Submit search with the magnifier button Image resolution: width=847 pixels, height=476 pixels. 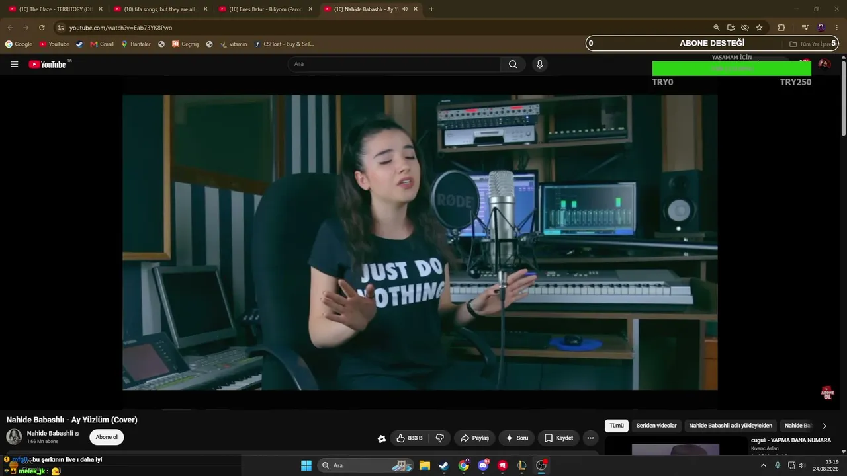pyautogui.click(x=513, y=64)
